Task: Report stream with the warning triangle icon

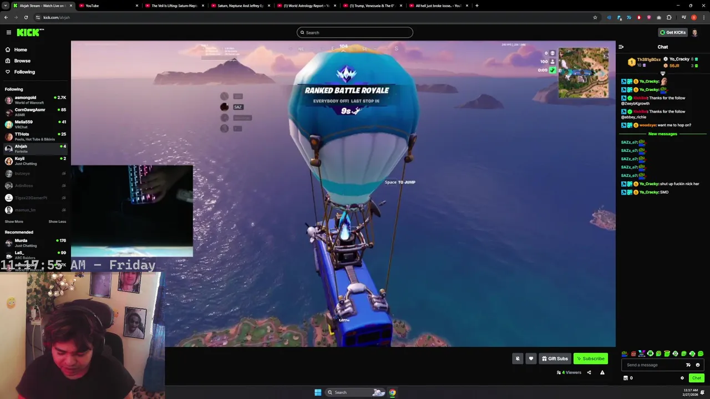Action: (x=602, y=372)
